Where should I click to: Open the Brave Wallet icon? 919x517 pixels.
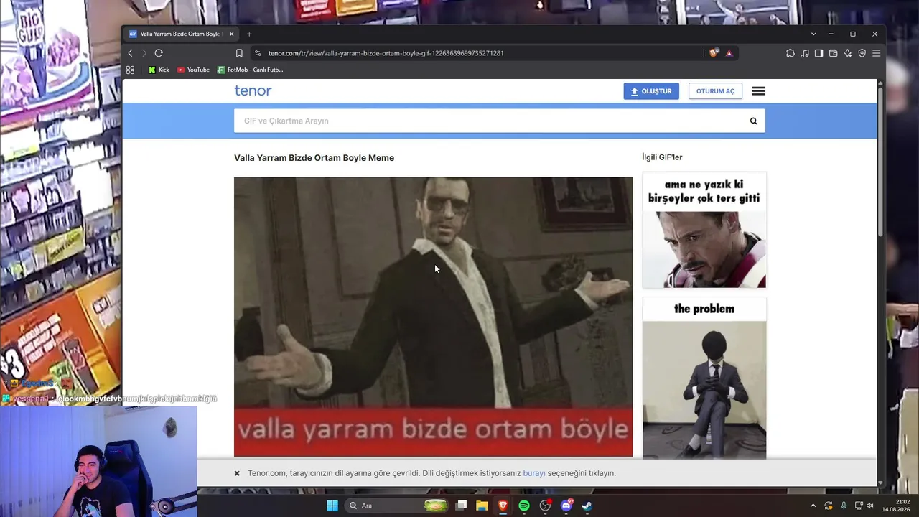tap(833, 53)
